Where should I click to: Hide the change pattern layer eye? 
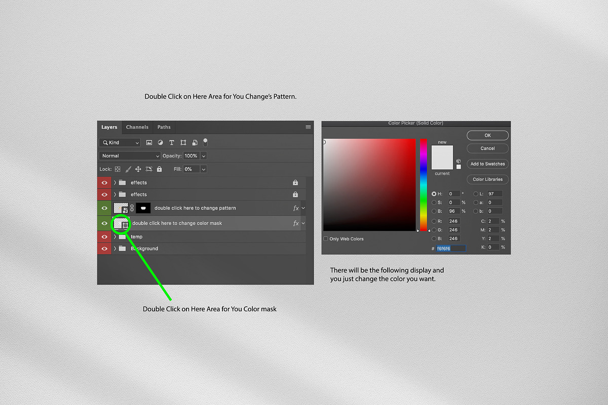(104, 208)
